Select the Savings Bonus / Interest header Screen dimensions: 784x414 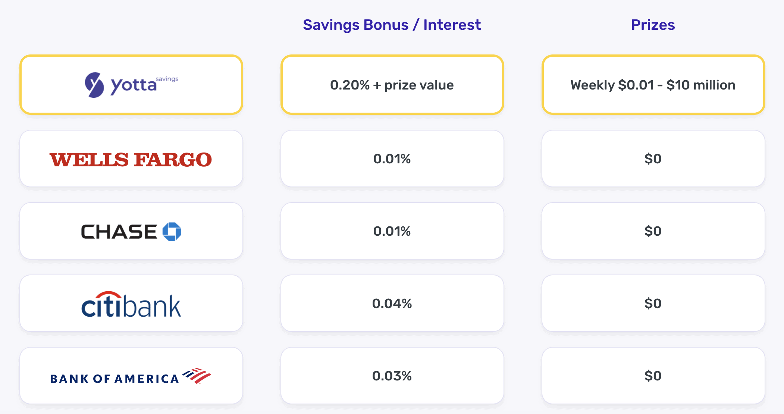pyautogui.click(x=392, y=25)
